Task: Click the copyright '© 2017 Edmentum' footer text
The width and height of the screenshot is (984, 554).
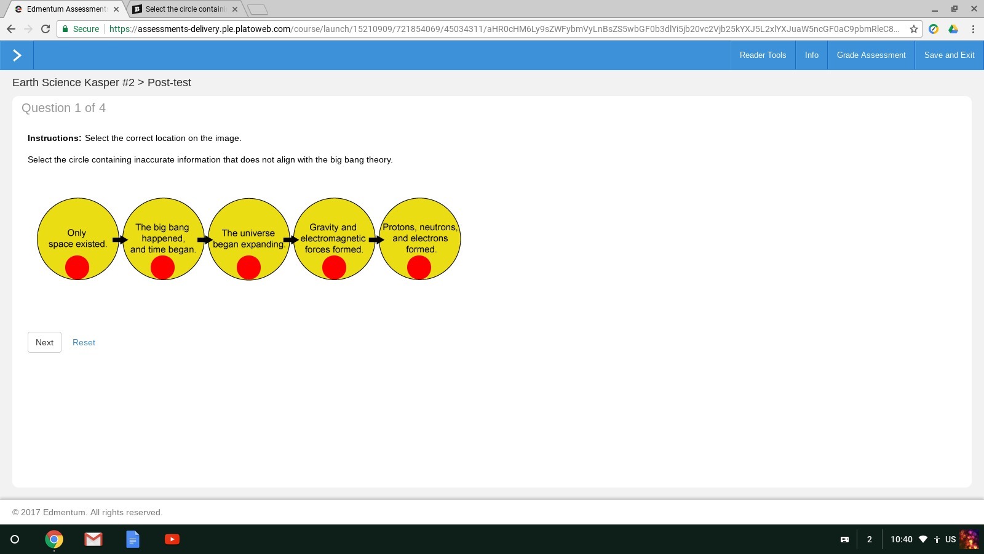Action: (87, 512)
